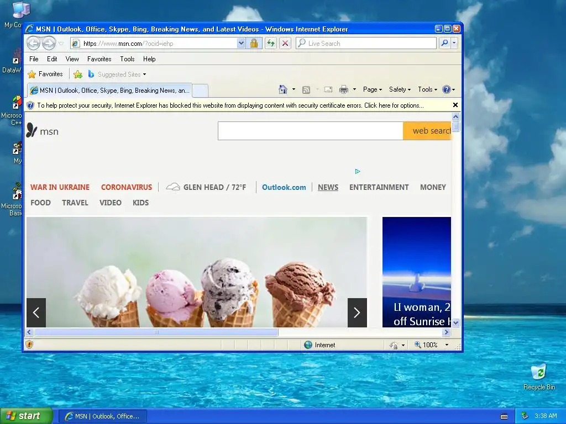The width and height of the screenshot is (566, 424).
Task: Click the information bar shield icon
Action: coord(31,105)
